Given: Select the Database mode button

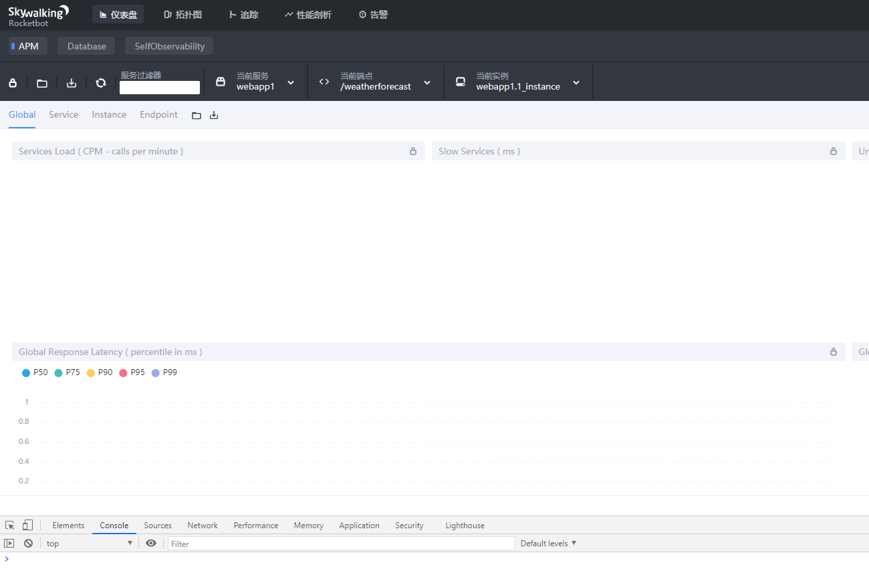Looking at the screenshot, I should [86, 45].
